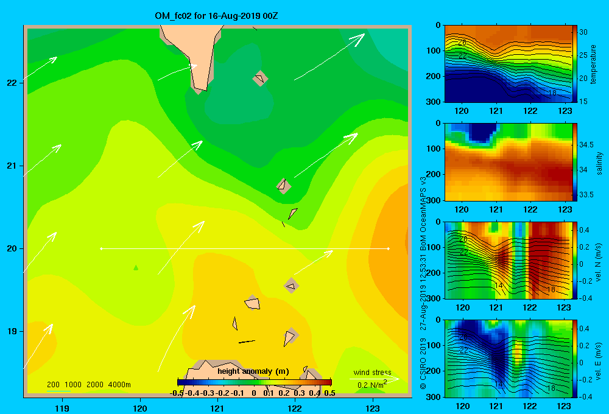Click the vel. N colorbar

574,261
